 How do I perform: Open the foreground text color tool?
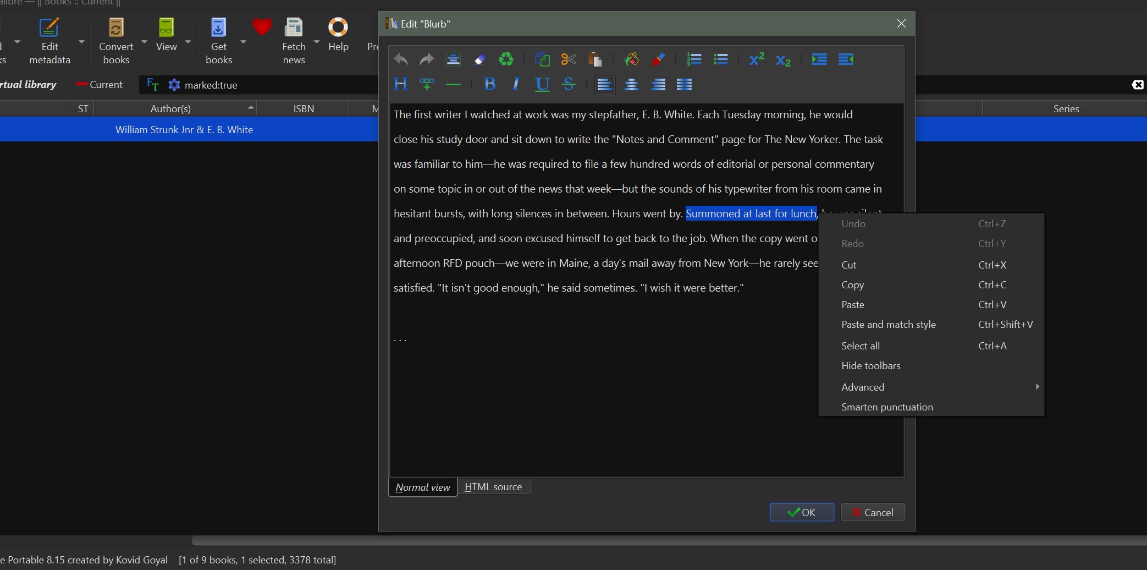[x=658, y=59]
